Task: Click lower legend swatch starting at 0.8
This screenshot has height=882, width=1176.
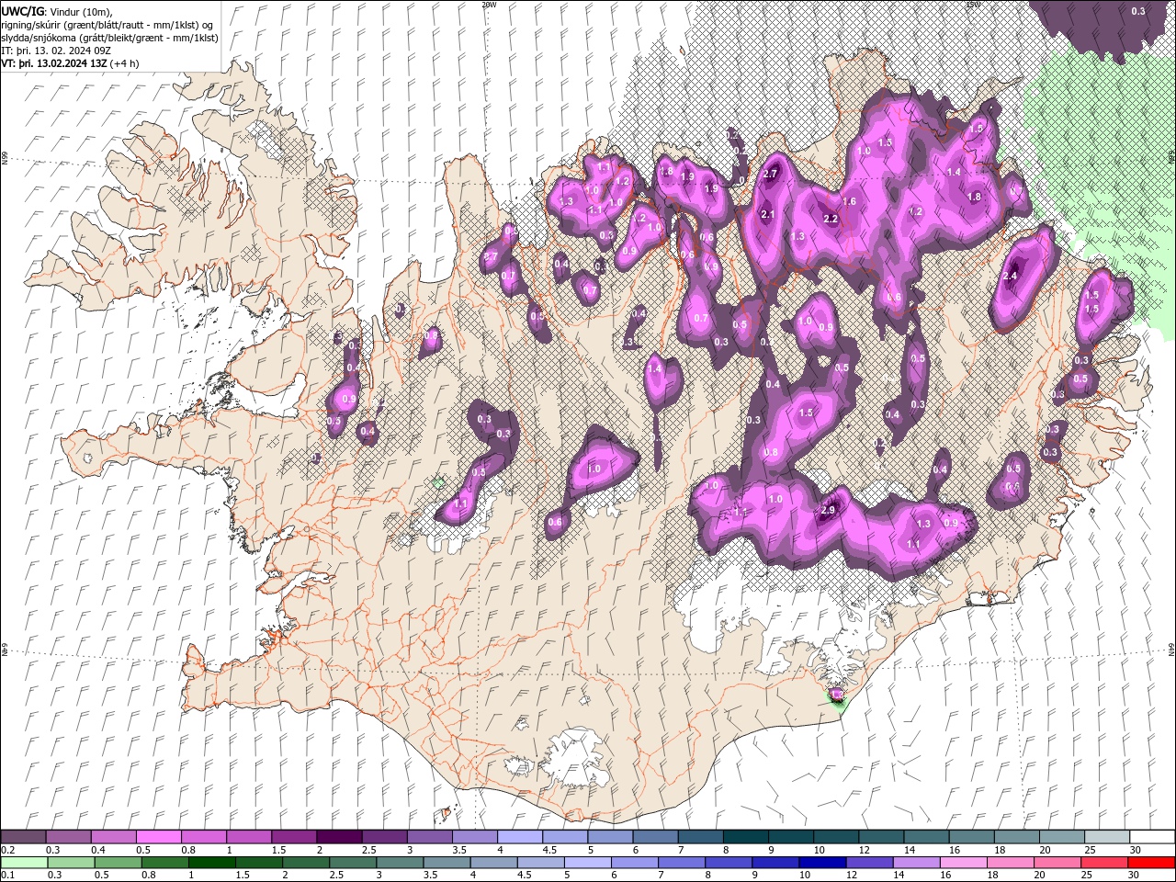Action: [164, 863]
